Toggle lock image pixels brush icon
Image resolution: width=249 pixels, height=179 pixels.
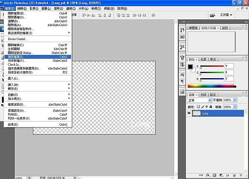[x=203, y=107]
